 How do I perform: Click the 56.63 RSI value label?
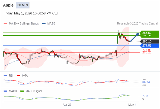(x=146, y=82)
